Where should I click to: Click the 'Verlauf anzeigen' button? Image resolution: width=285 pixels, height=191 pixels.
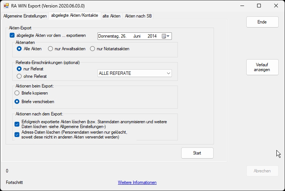(x=262, y=67)
